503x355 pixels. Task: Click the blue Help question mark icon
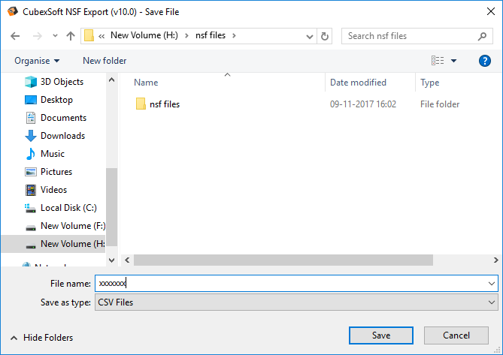485,61
